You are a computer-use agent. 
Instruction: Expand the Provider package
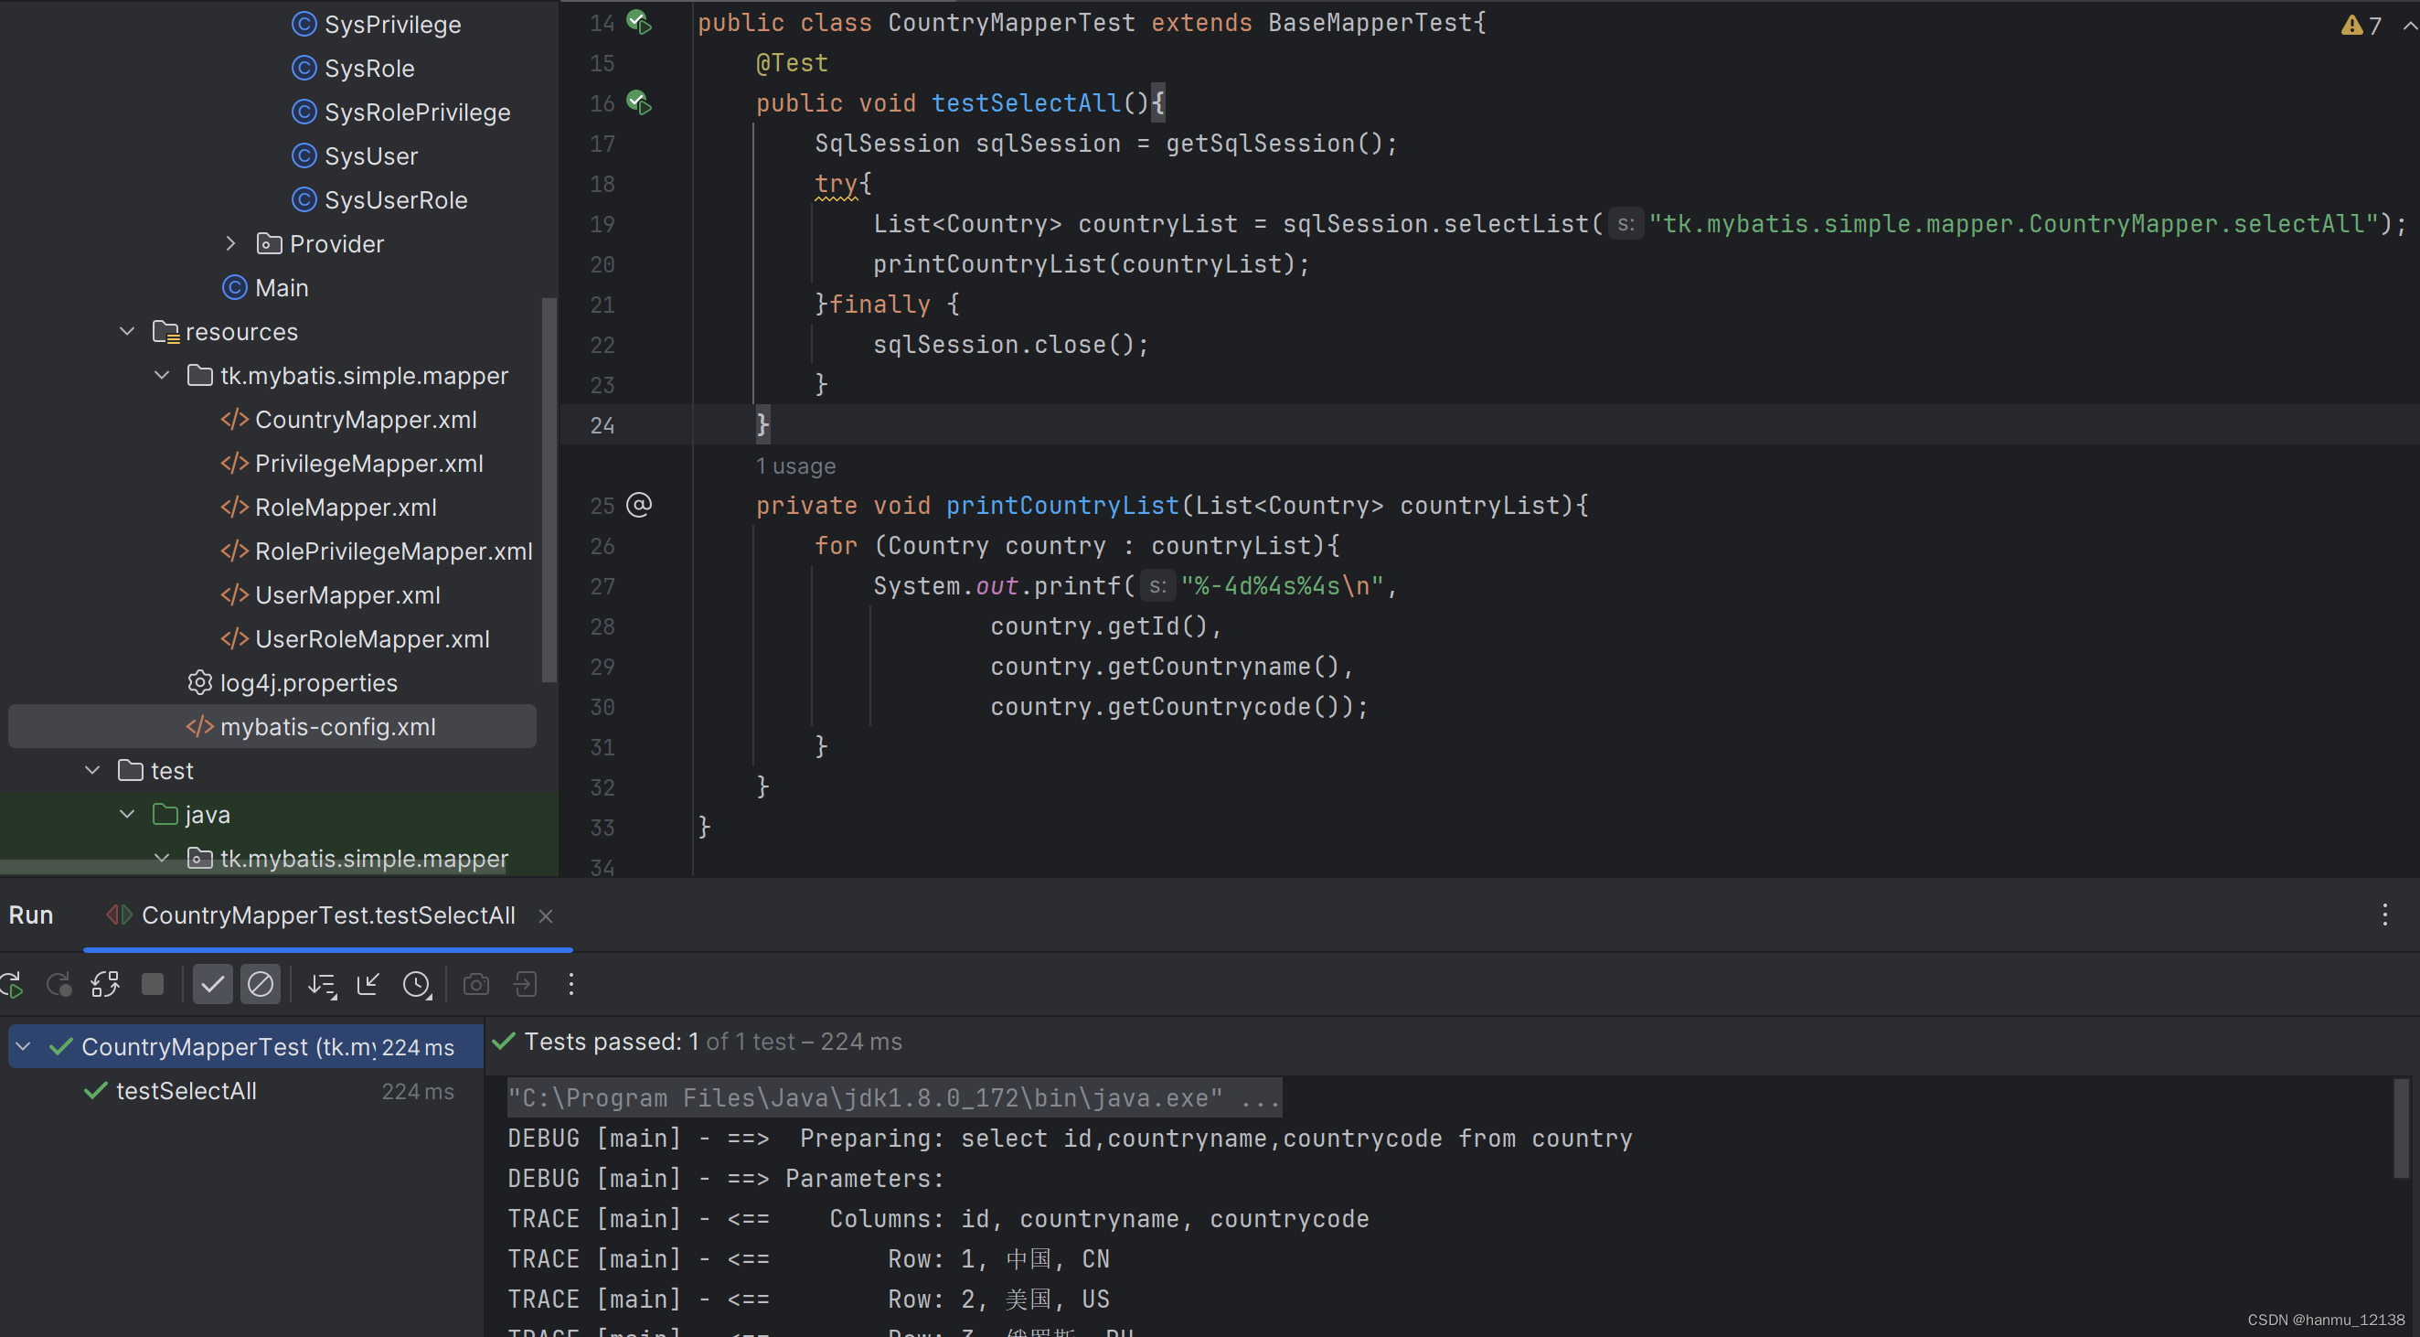(231, 243)
